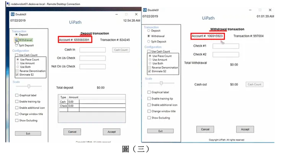Check Enable additional icon in left window
This screenshot has height=158, width=283.
17,108
